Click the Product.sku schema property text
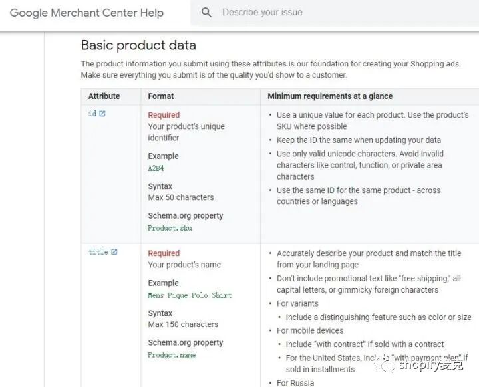Screen dimensions: 479x387 [170, 228]
